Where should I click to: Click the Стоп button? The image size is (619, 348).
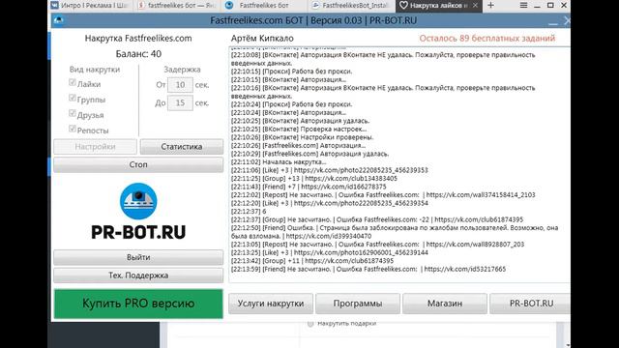[138, 164]
